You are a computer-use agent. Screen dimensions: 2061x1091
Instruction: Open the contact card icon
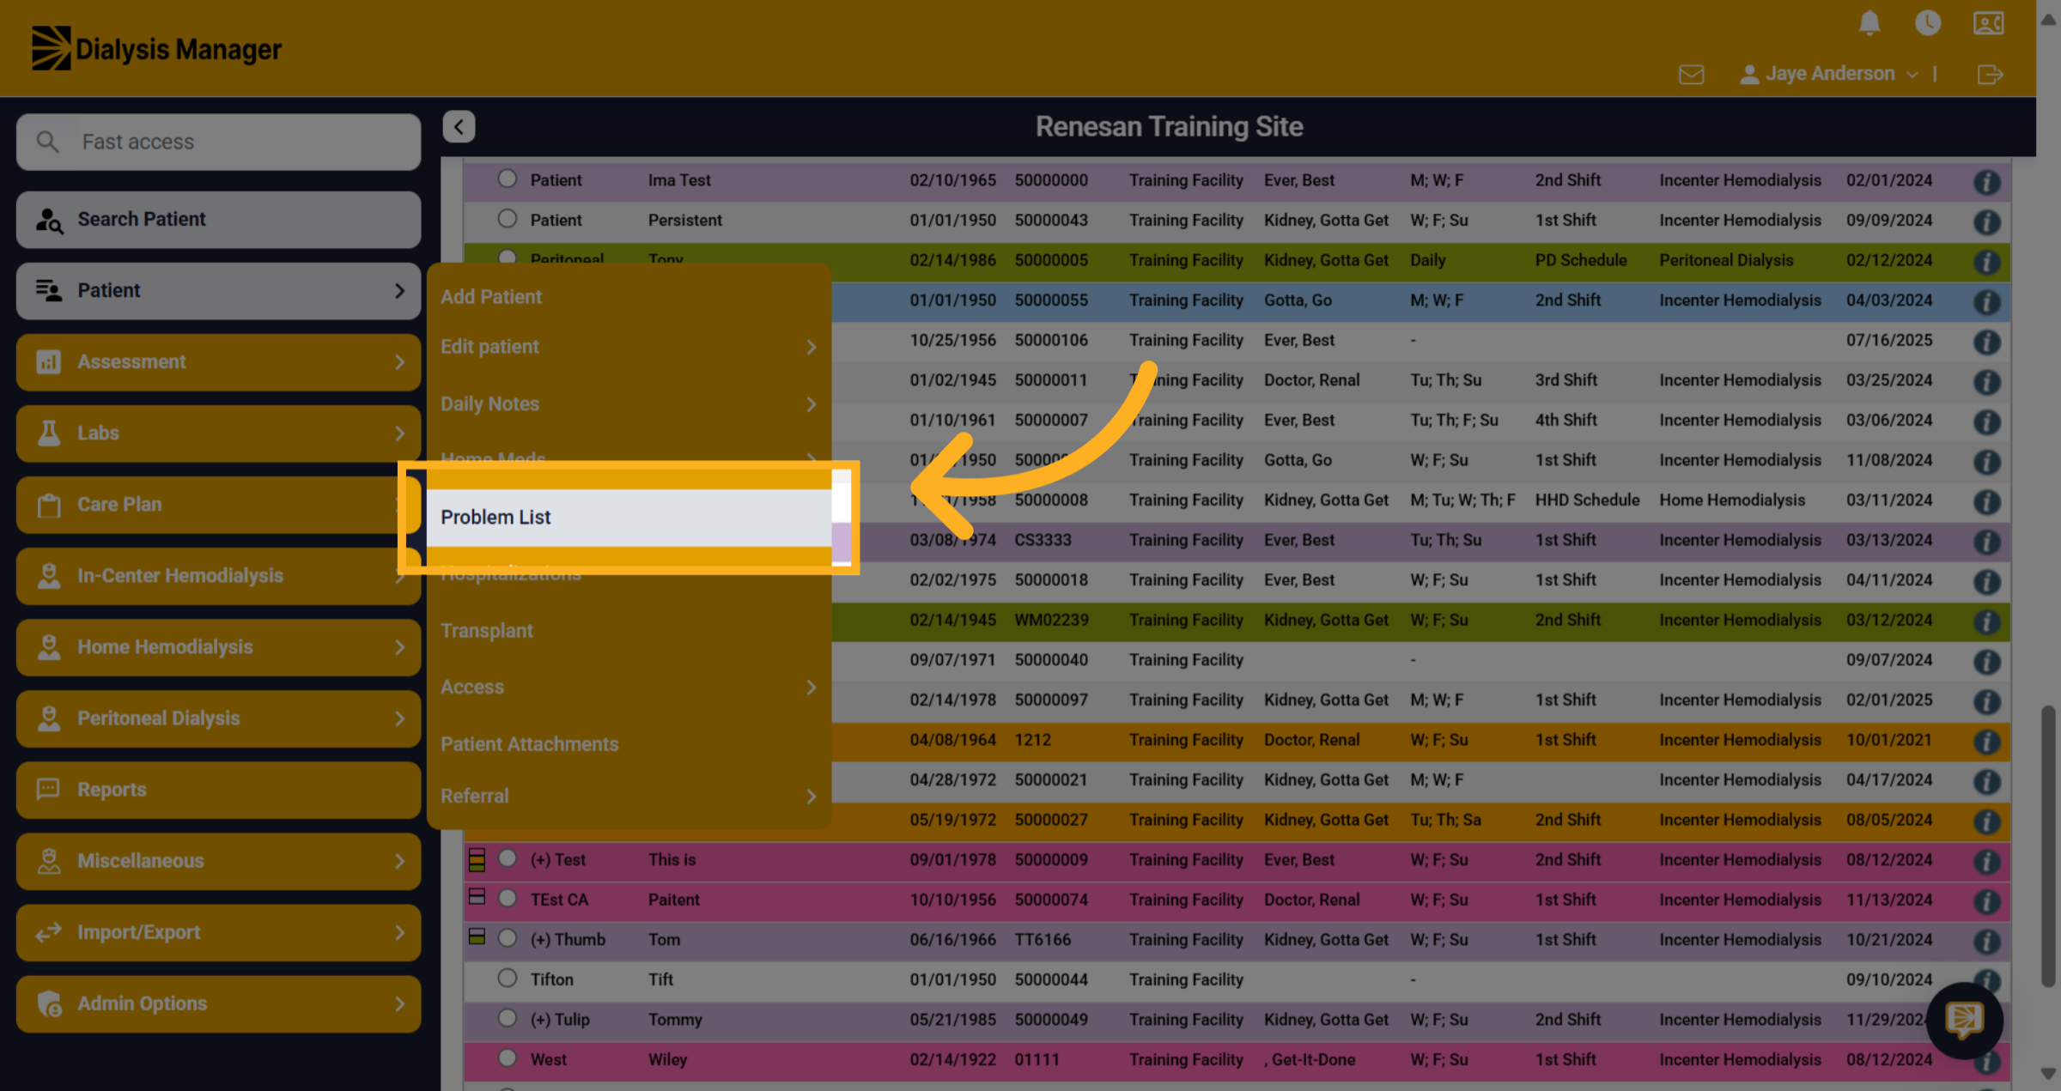[x=1988, y=23]
